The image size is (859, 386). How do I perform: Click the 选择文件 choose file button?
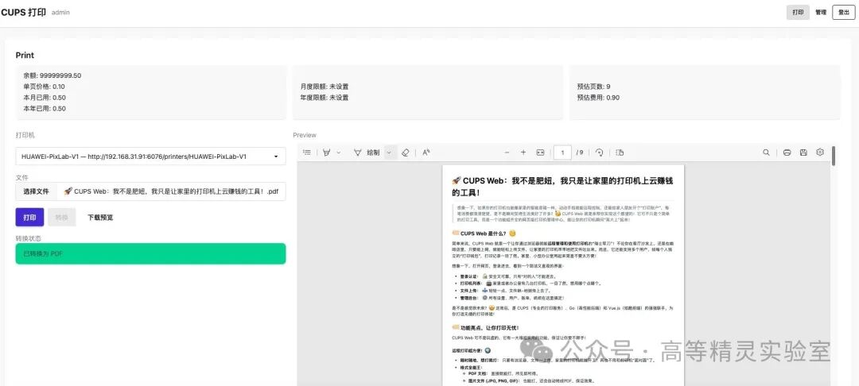pyautogui.click(x=36, y=192)
